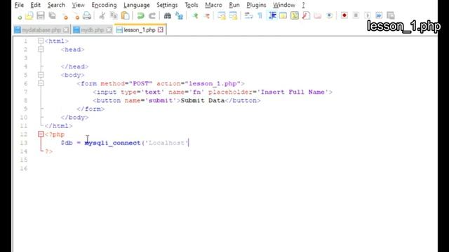
Task: Cut selection with the scissors icon
Action: coord(102,15)
